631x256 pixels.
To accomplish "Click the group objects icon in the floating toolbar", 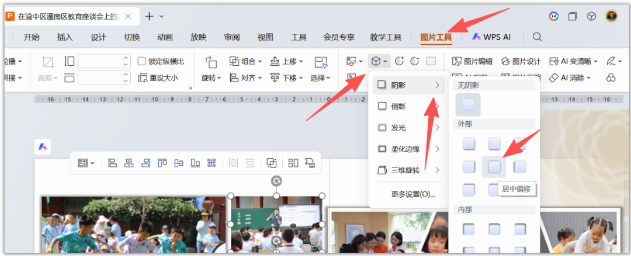I will pyautogui.click(x=272, y=163).
